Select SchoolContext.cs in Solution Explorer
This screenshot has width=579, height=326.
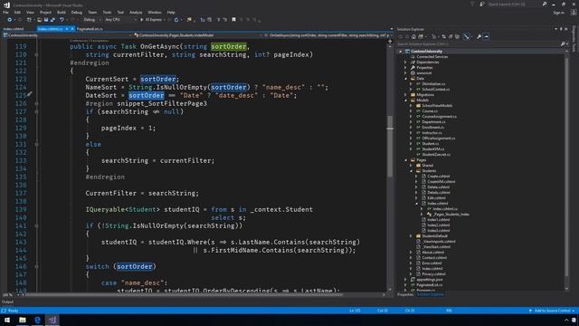tap(436, 89)
